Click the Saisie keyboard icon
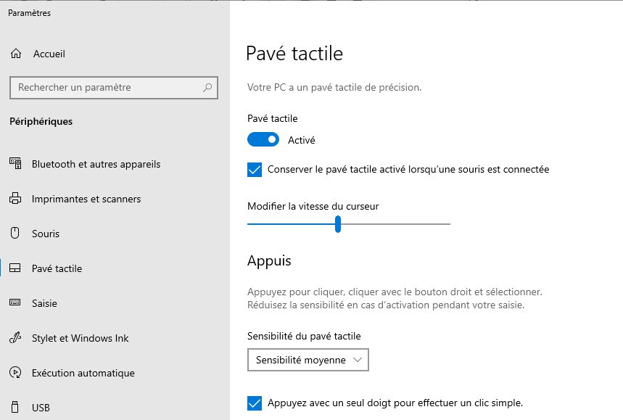The height and width of the screenshot is (420, 623). [x=15, y=303]
